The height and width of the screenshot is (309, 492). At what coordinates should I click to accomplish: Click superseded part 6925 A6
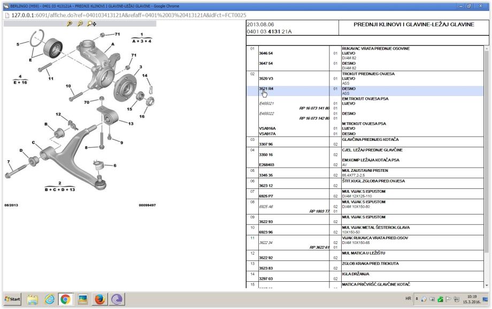point(266,207)
